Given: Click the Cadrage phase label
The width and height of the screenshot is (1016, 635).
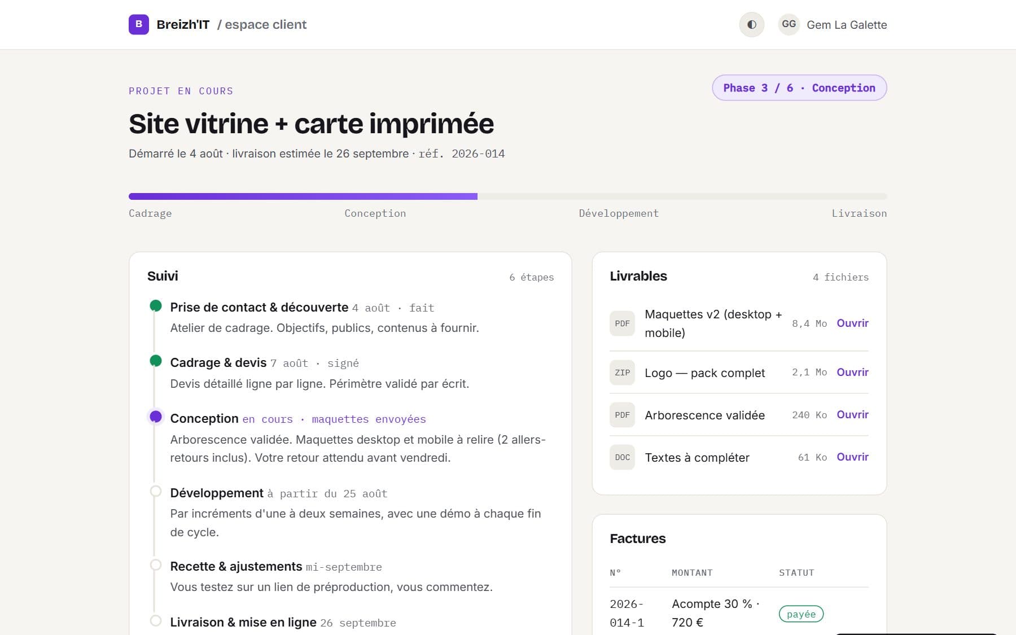Looking at the screenshot, I should click(150, 213).
